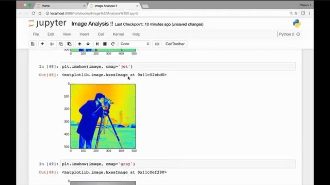Save notebook using the floppy disk icon

click(32, 44)
